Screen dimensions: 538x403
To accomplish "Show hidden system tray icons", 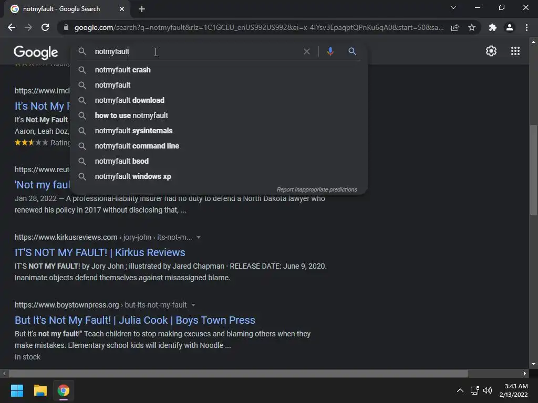I will [460, 390].
